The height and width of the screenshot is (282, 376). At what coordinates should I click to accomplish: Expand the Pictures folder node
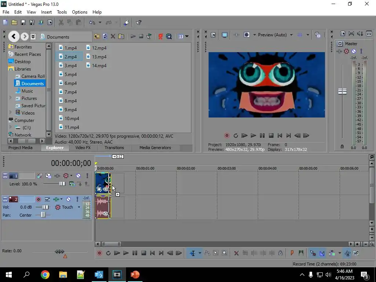(x=10, y=98)
